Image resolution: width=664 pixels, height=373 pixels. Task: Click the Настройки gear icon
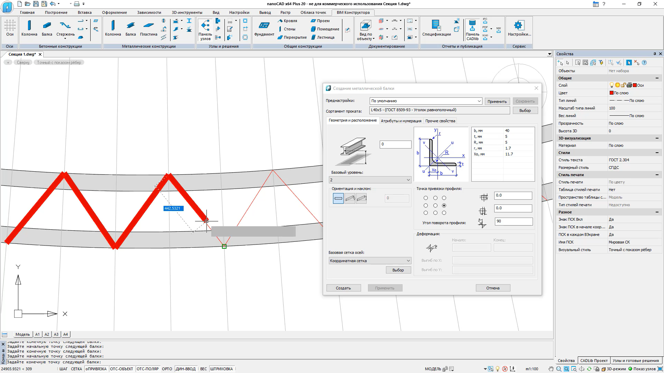tap(518, 26)
